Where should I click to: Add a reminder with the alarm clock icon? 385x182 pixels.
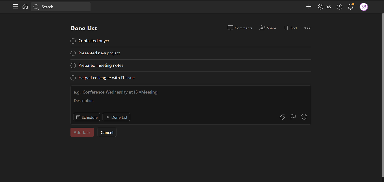click(x=304, y=117)
